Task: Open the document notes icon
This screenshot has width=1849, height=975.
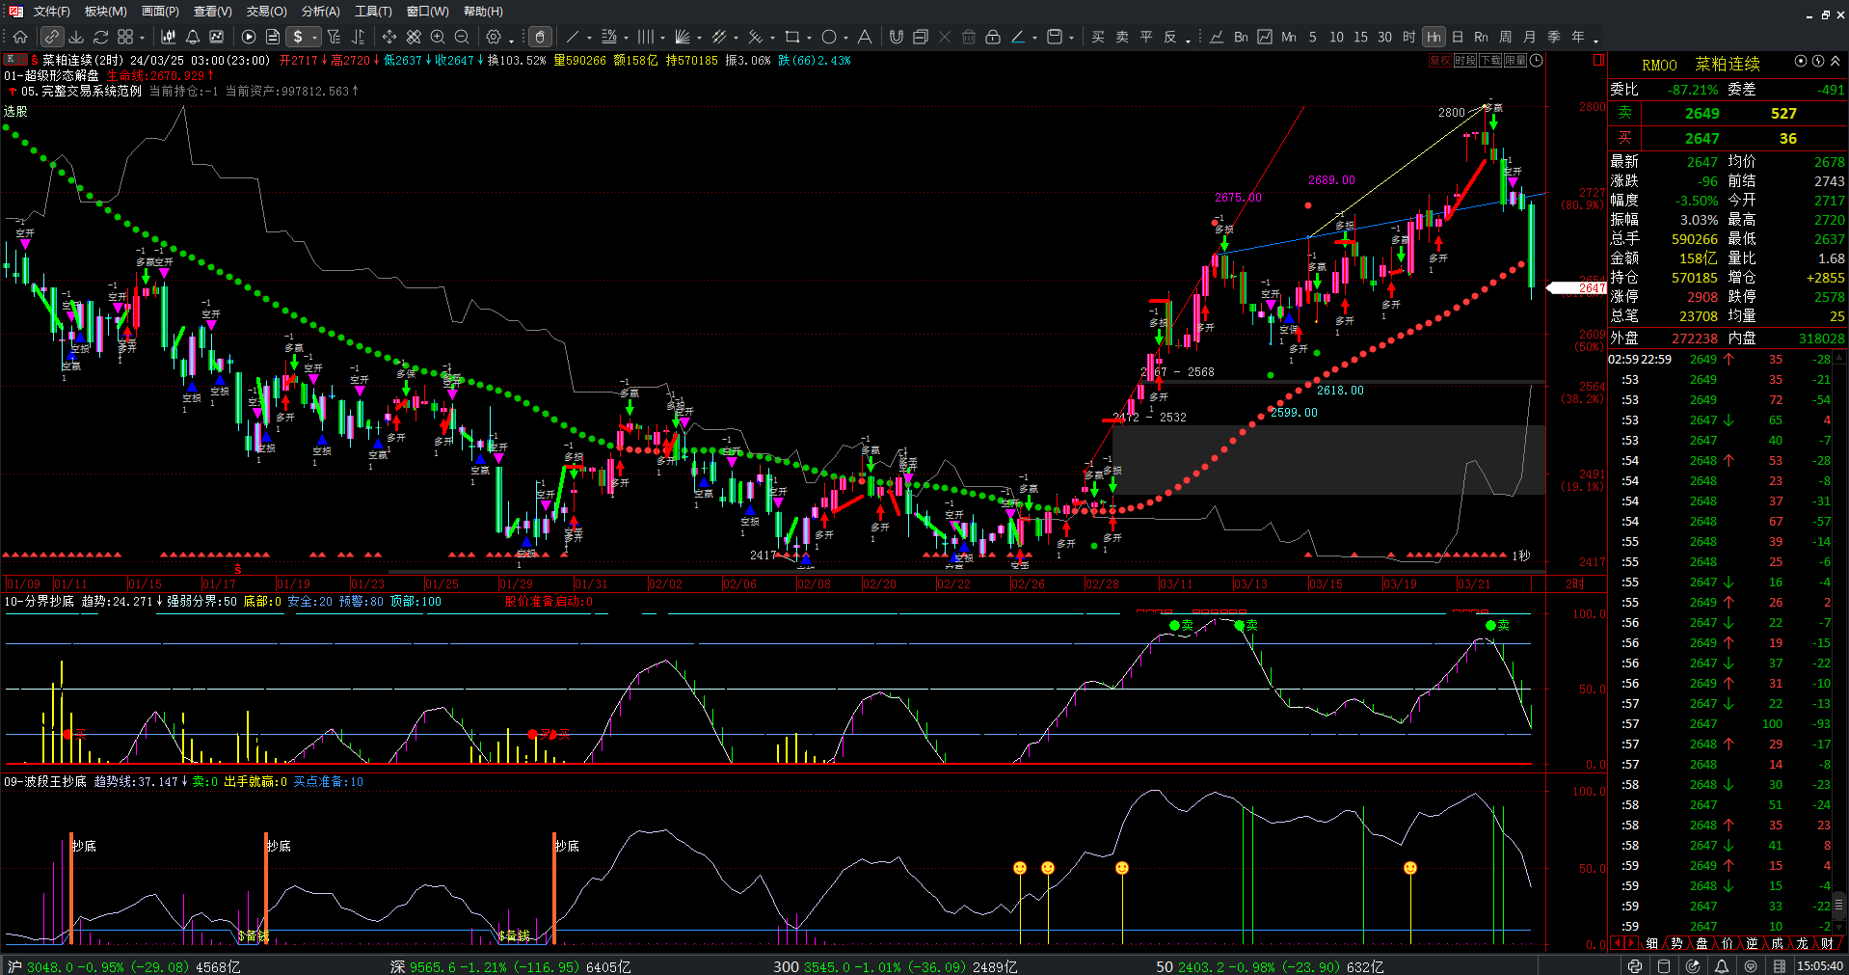Action: click(x=273, y=37)
